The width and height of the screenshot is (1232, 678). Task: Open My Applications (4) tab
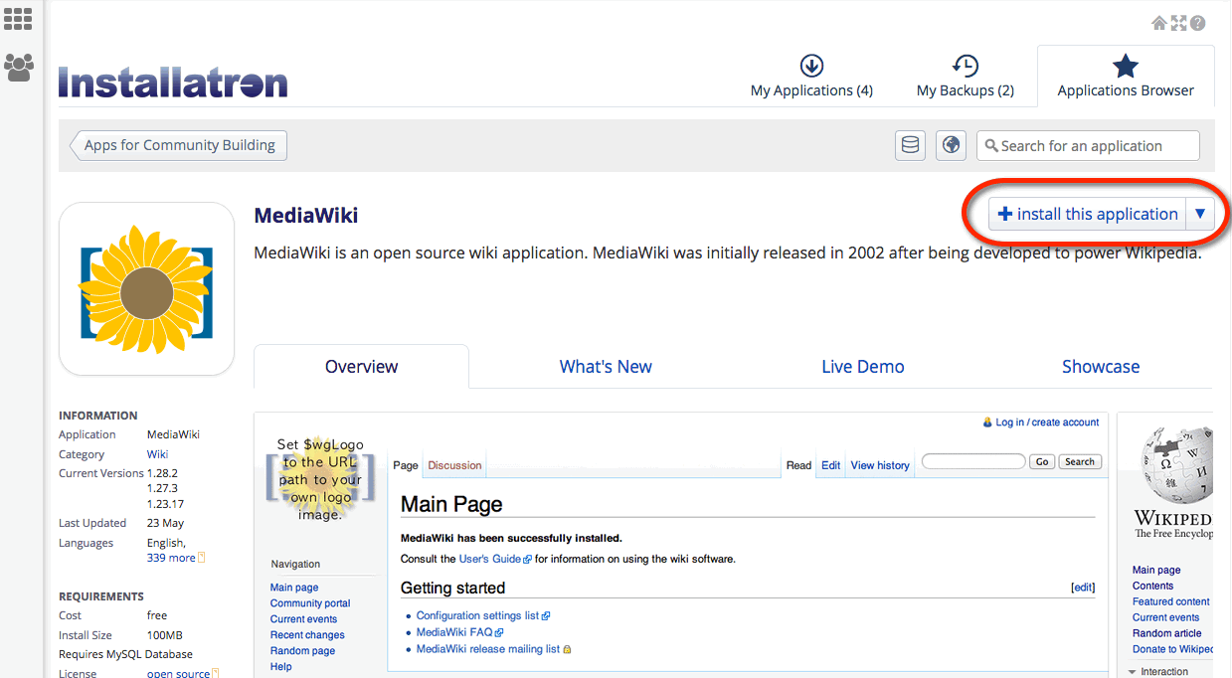(811, 78)
